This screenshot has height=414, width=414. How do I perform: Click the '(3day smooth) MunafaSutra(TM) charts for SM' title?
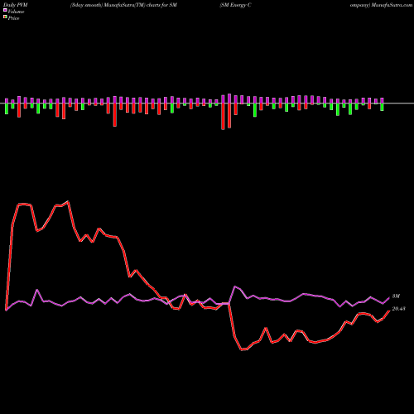[123, 5]
